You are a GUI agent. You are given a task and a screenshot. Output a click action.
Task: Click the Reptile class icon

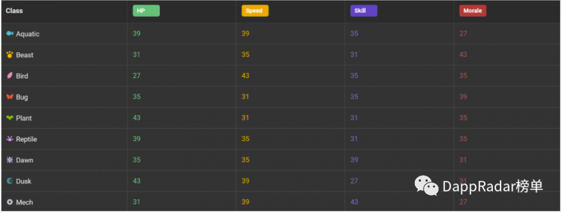pyautogui.click(x=10, y=139)
